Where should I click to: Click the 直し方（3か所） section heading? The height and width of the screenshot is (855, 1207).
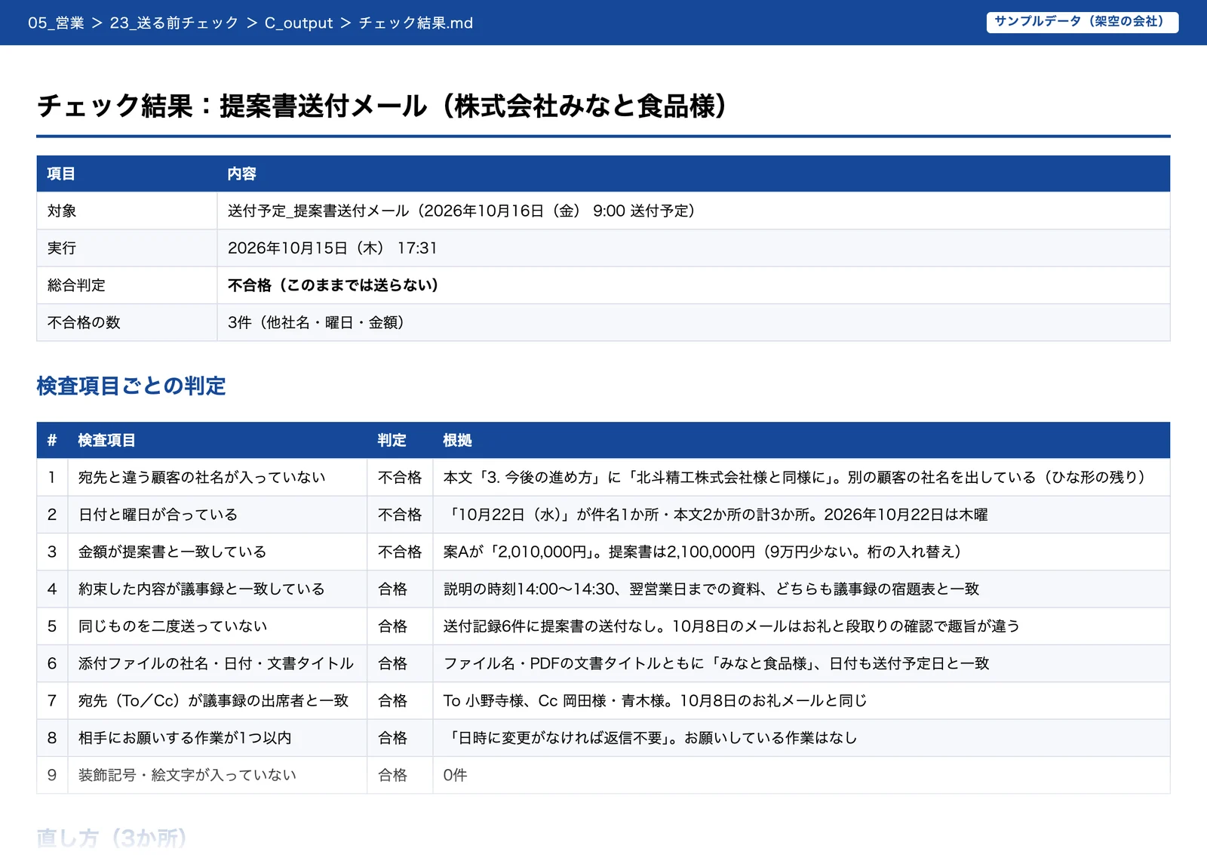click(112, 838)
